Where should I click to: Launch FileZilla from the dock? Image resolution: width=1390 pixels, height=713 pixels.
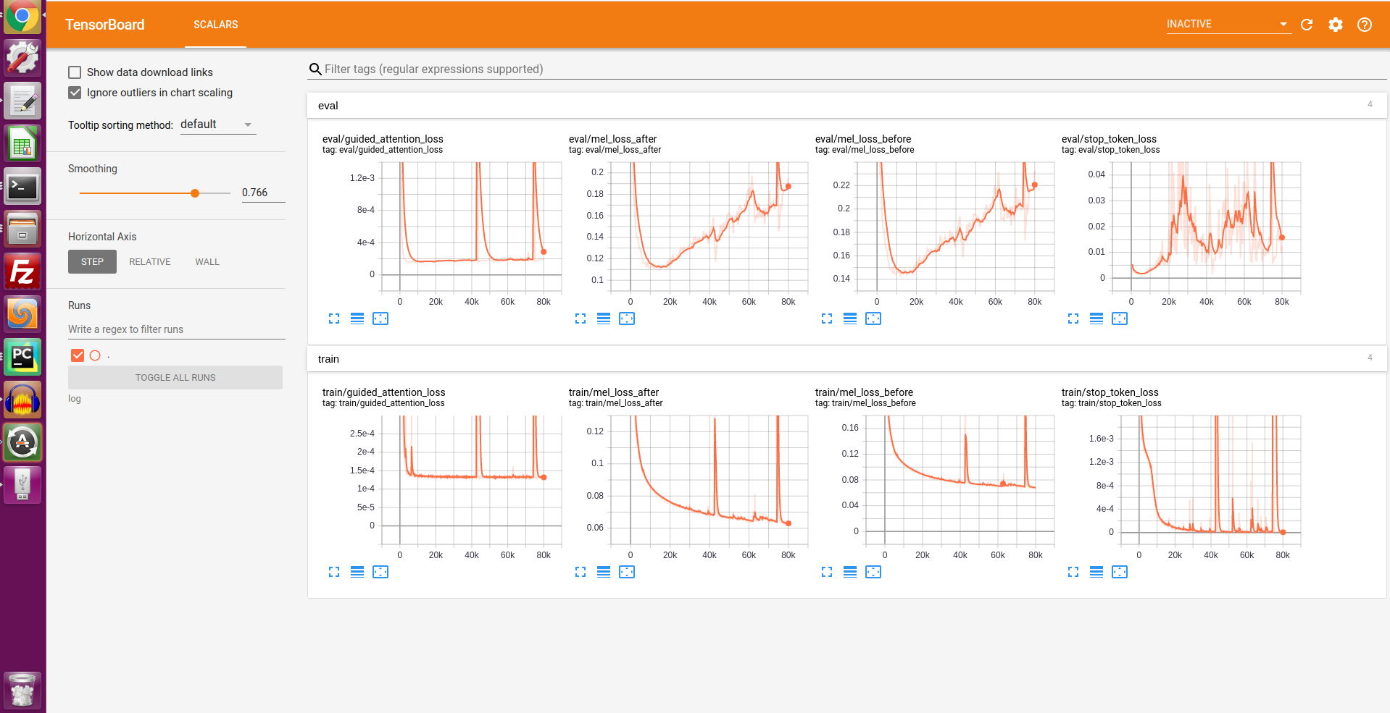(x=22, y=271)
